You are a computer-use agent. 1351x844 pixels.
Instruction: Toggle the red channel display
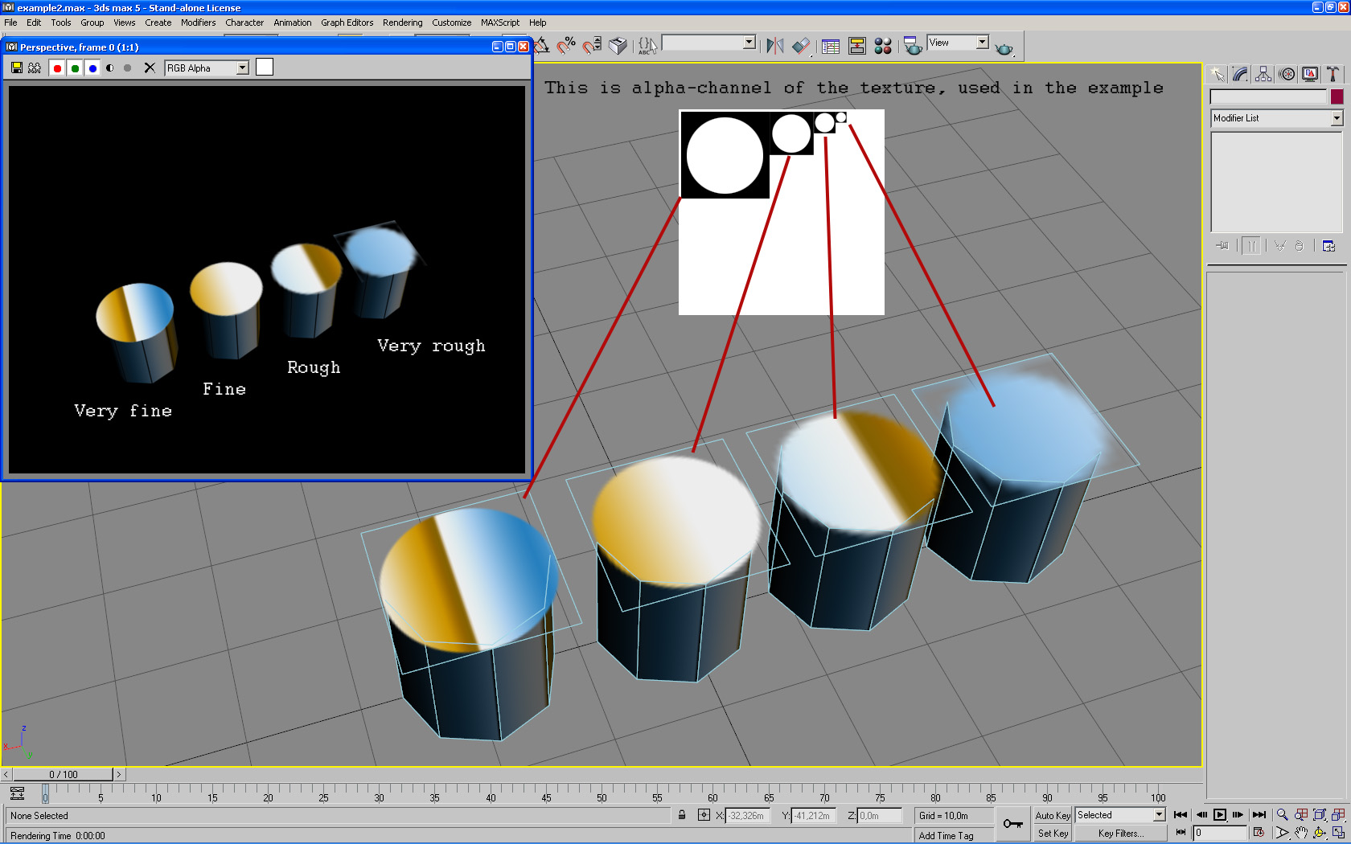click(57, 68)
